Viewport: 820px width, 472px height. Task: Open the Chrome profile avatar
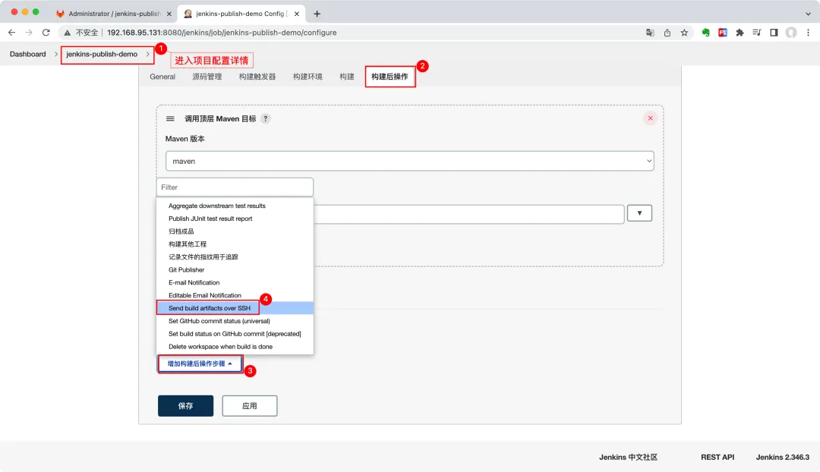coord(791,33)
